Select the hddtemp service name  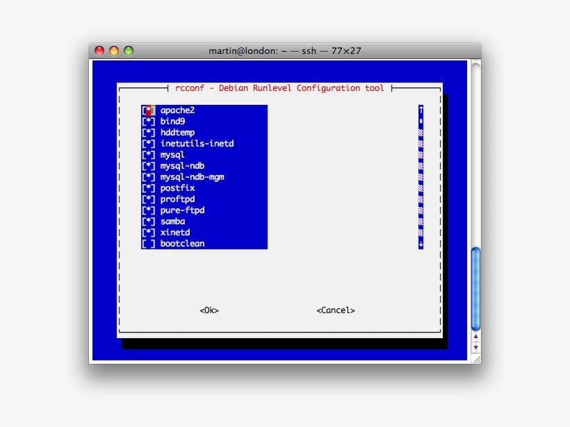point(177,133)
